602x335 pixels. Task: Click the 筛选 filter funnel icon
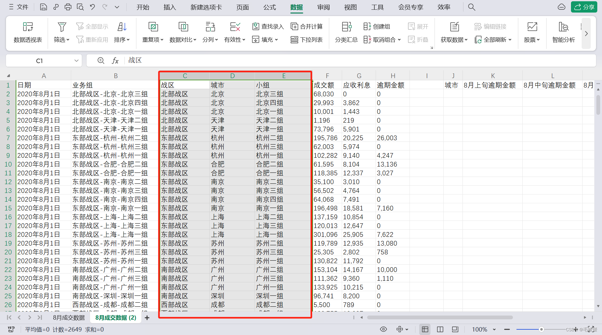pos(62,27)
